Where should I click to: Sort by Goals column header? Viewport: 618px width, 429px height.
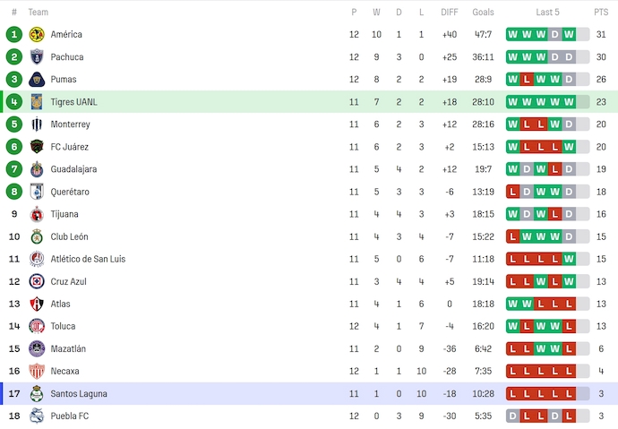(x=483, y=13)
